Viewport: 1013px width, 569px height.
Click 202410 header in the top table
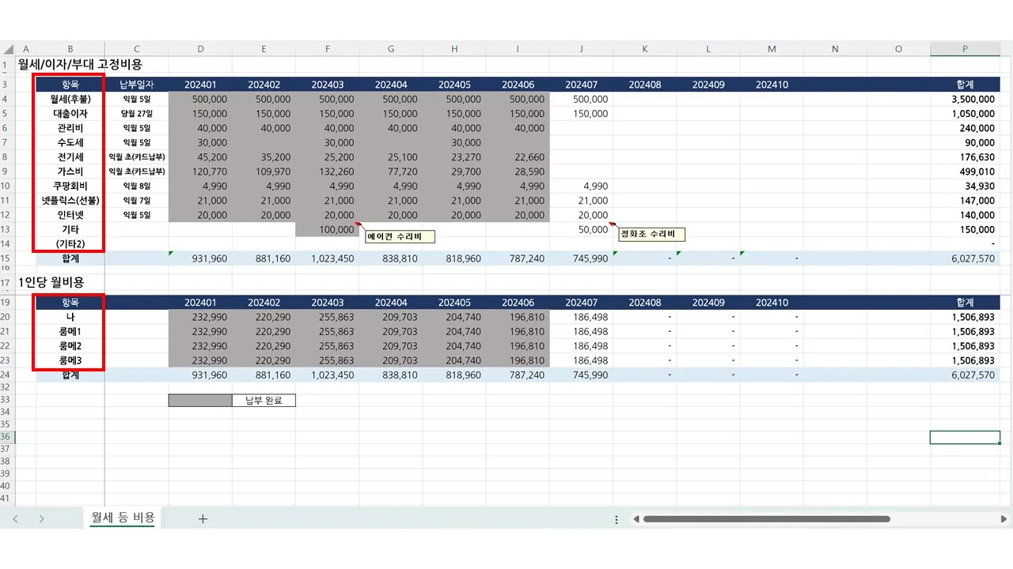point(772,85)
